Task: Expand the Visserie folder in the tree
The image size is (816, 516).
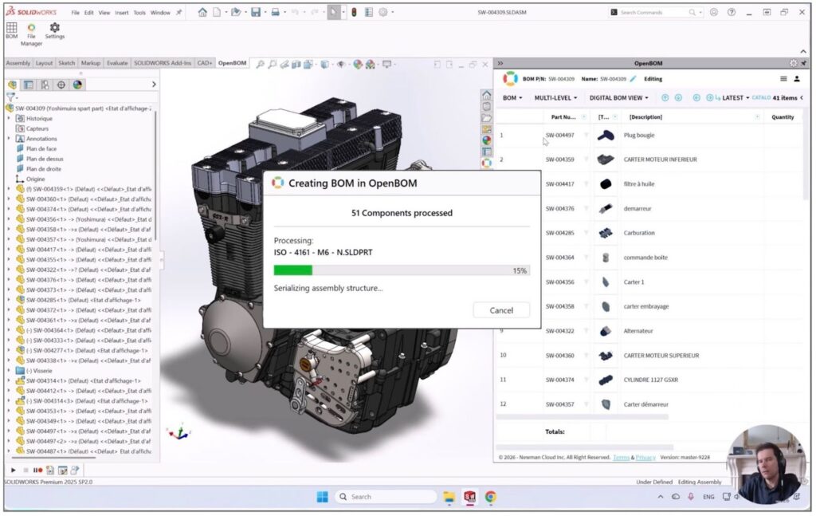Action: (x=10, y=371)
